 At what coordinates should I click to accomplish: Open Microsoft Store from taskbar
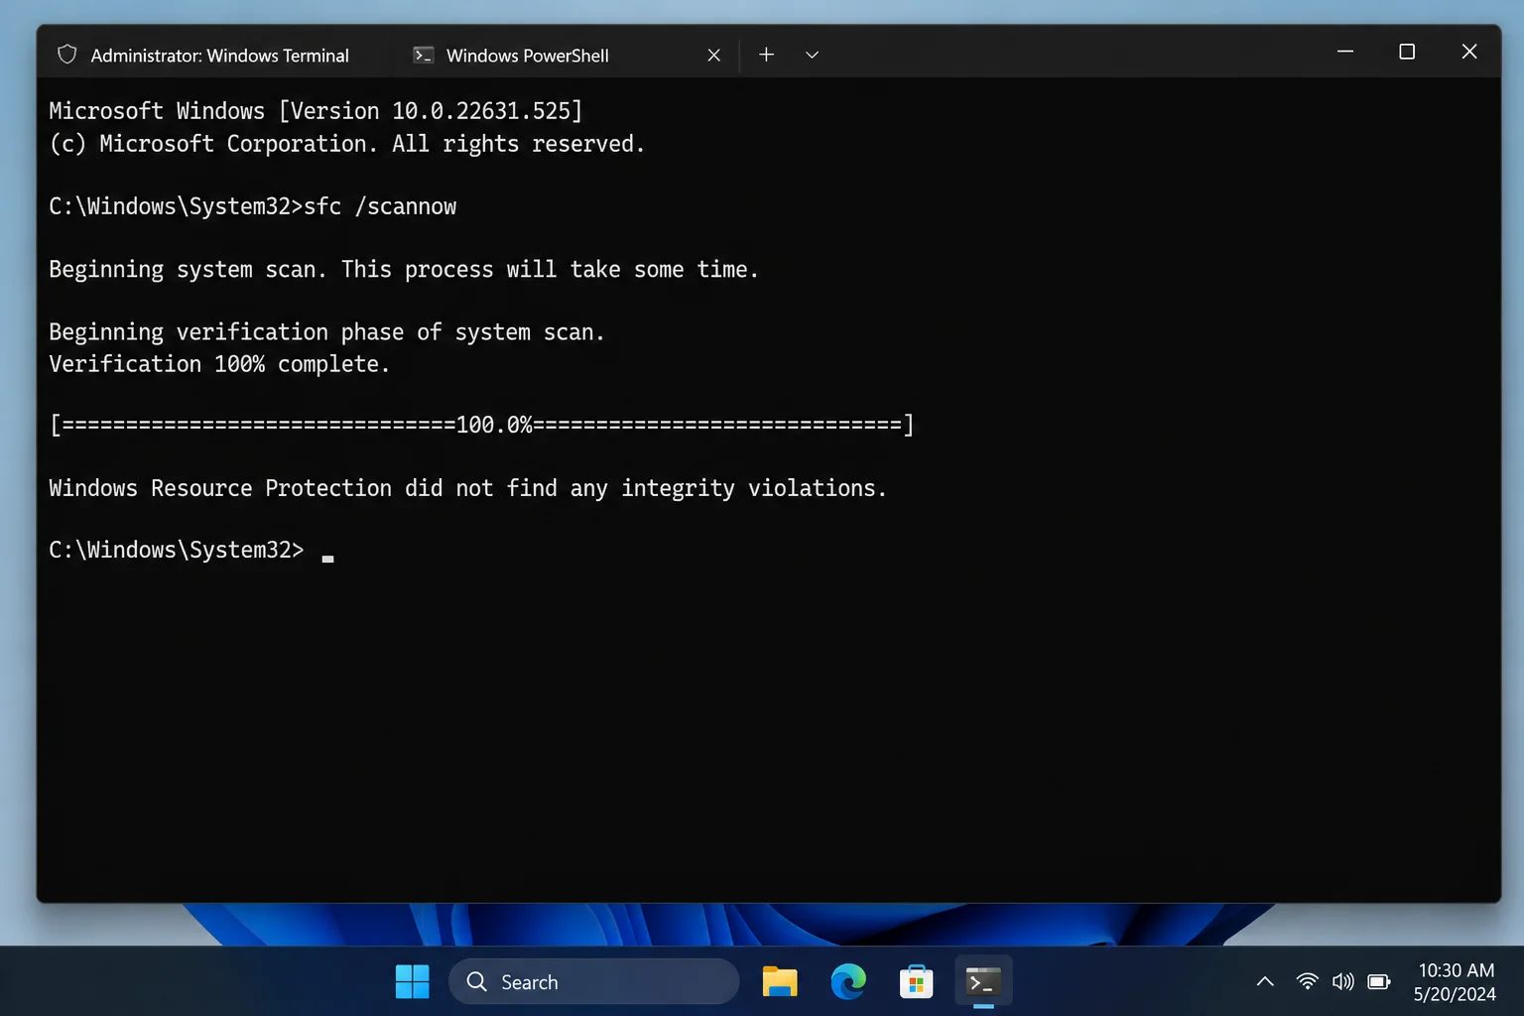coord(916,981)
